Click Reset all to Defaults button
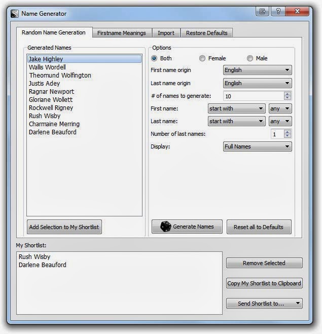Screen dimensions: 322x334 point(259,227)
